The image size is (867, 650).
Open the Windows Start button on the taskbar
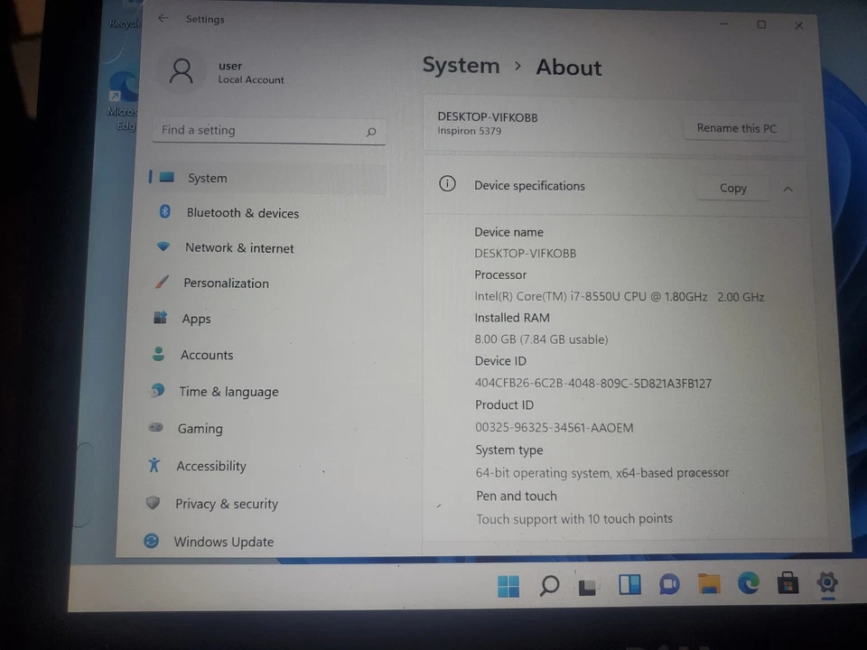pos(508,586)
